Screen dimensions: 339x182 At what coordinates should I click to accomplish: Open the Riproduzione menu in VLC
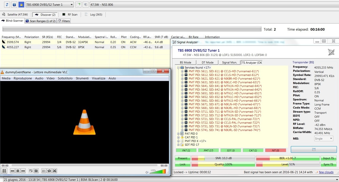[x=23, y=78]
